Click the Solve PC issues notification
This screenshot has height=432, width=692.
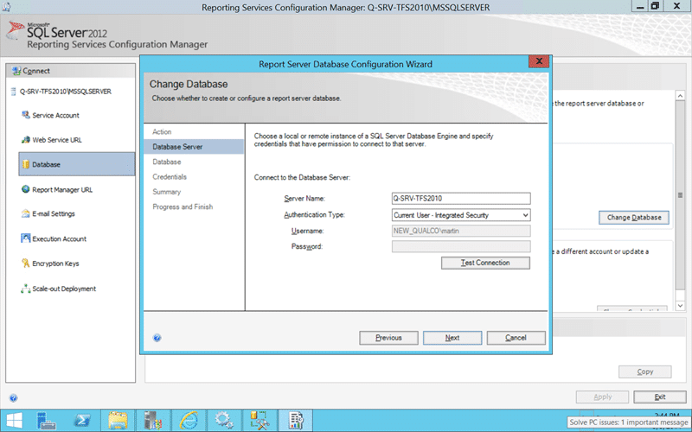pos(629,422)
